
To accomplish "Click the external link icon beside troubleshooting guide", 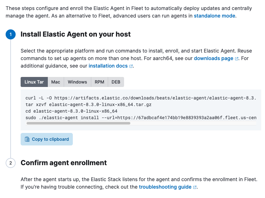I will click(x=194, y=187).
